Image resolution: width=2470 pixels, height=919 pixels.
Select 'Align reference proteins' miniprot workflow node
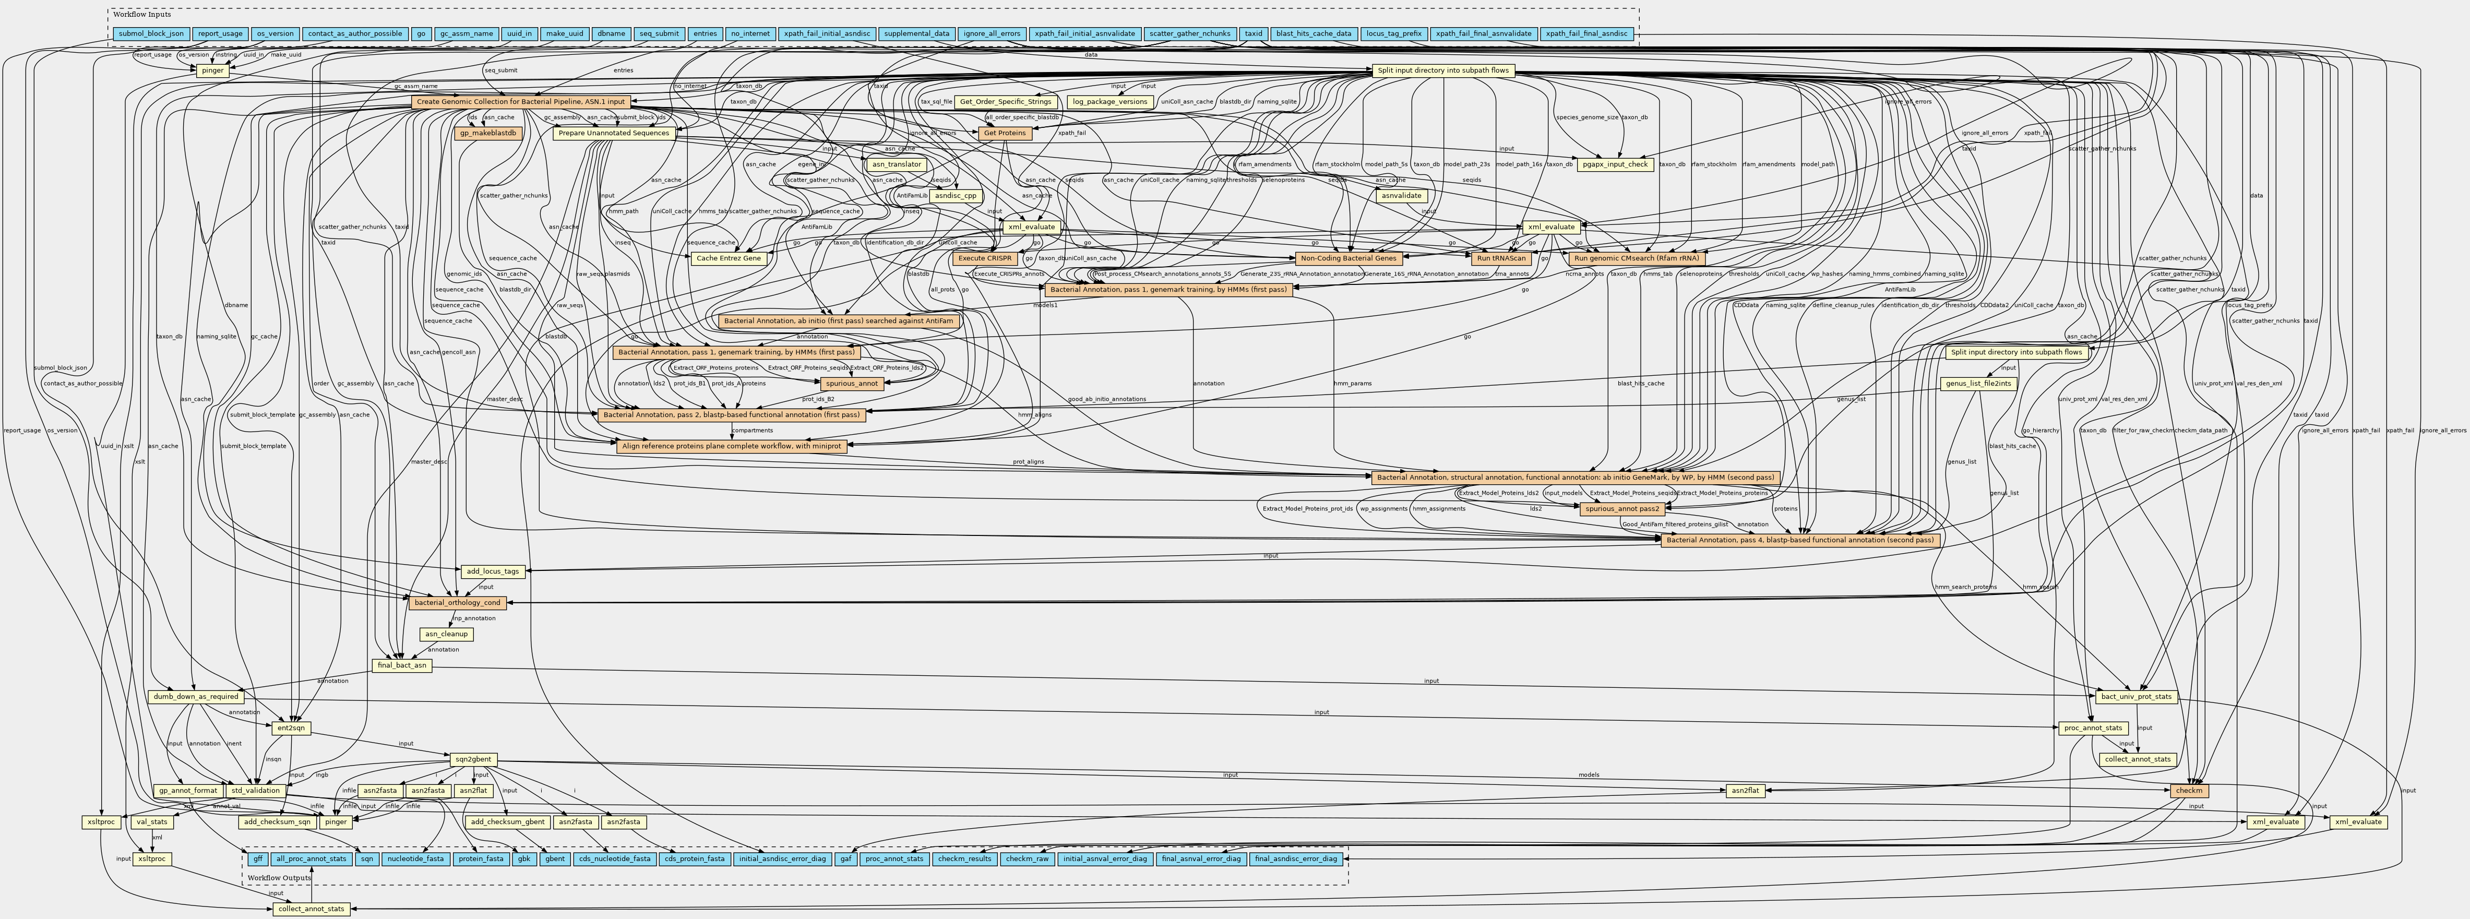[x=732, y=446]
